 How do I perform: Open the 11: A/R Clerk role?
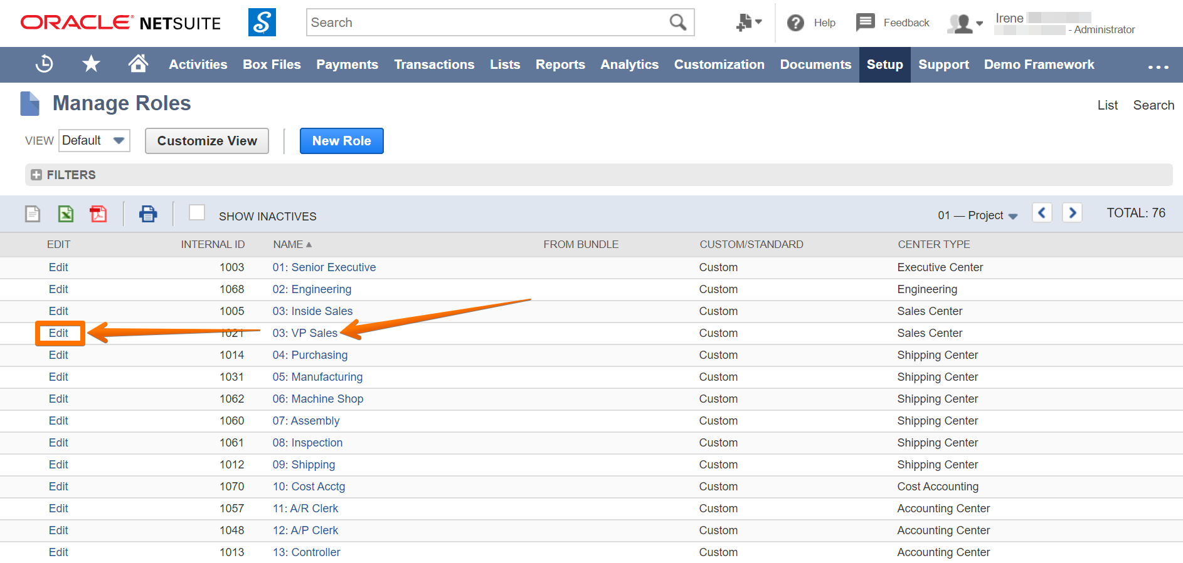tap(305, 509)
